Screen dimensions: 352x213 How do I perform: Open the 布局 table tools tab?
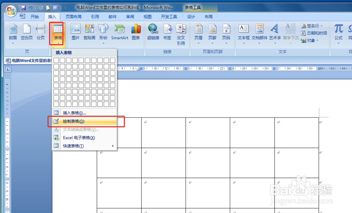click(208, 17)
